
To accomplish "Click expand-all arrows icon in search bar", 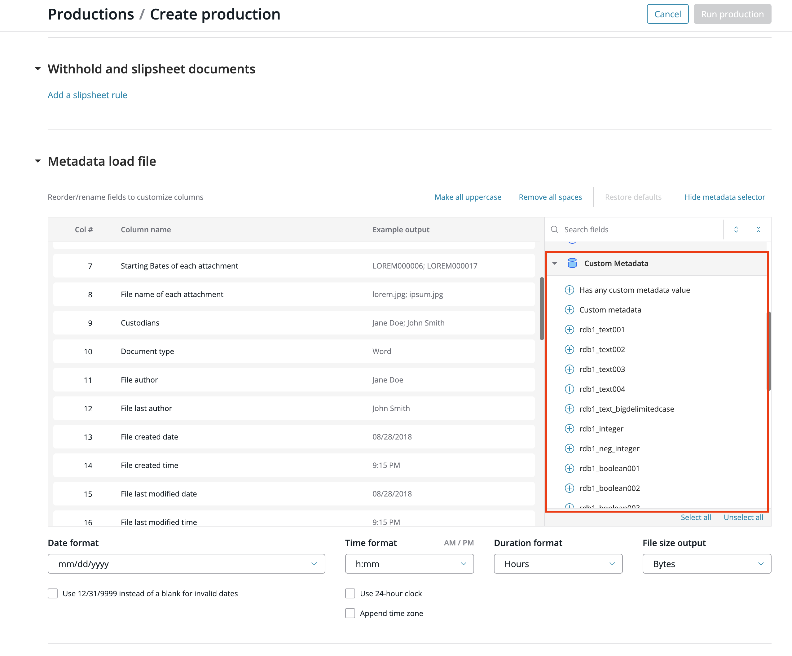I will [x=736, y=230].
